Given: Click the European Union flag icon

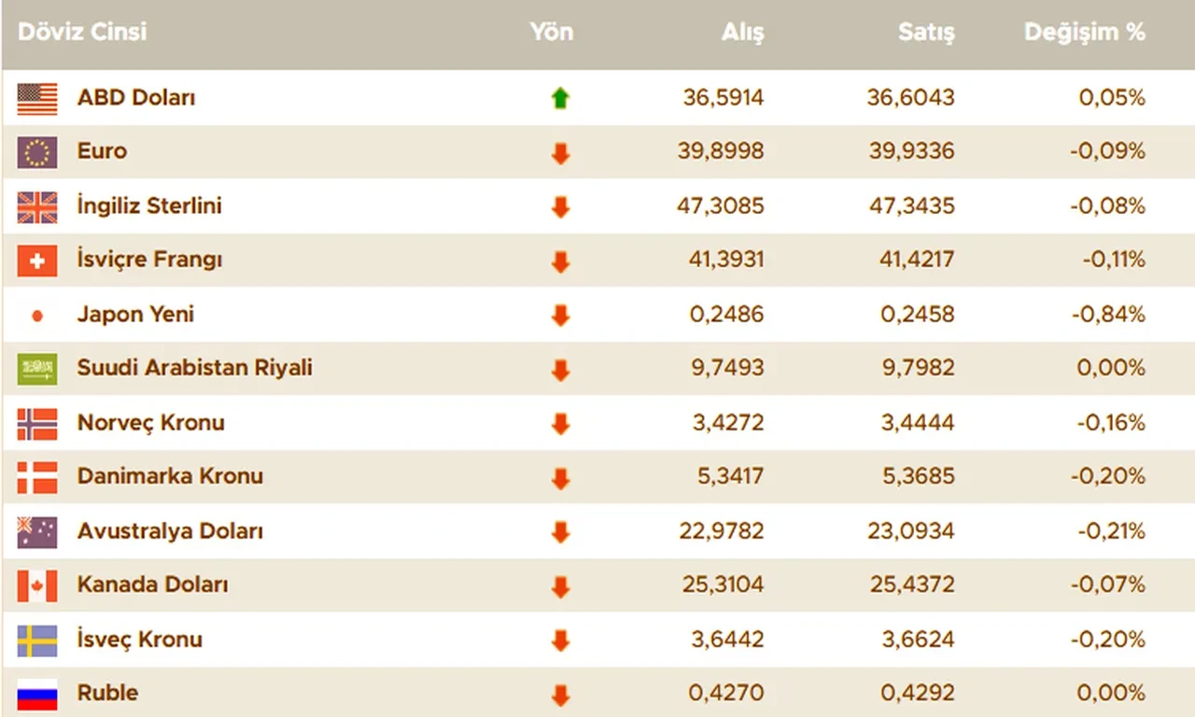Looking at the screenshot, I should click(x=37, y=152).
